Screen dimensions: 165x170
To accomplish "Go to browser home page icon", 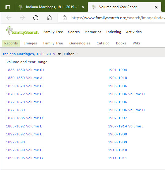I will (x=49, y=18).
